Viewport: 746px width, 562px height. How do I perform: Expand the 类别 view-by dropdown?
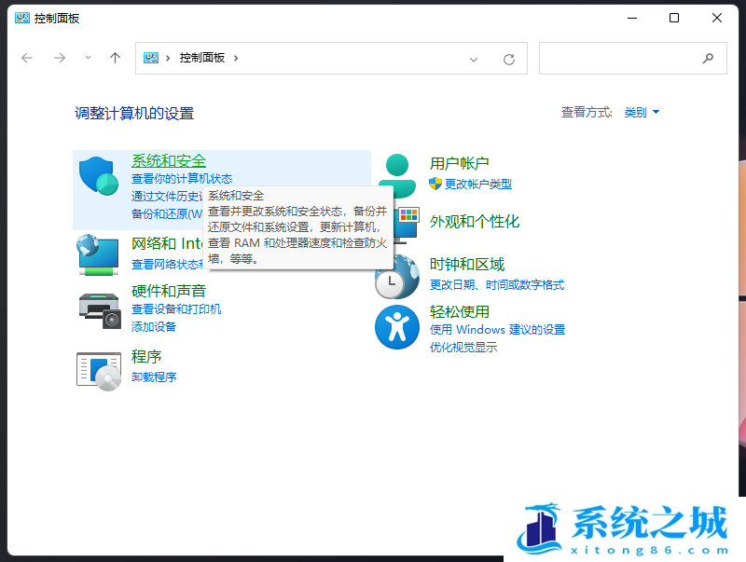642,113
